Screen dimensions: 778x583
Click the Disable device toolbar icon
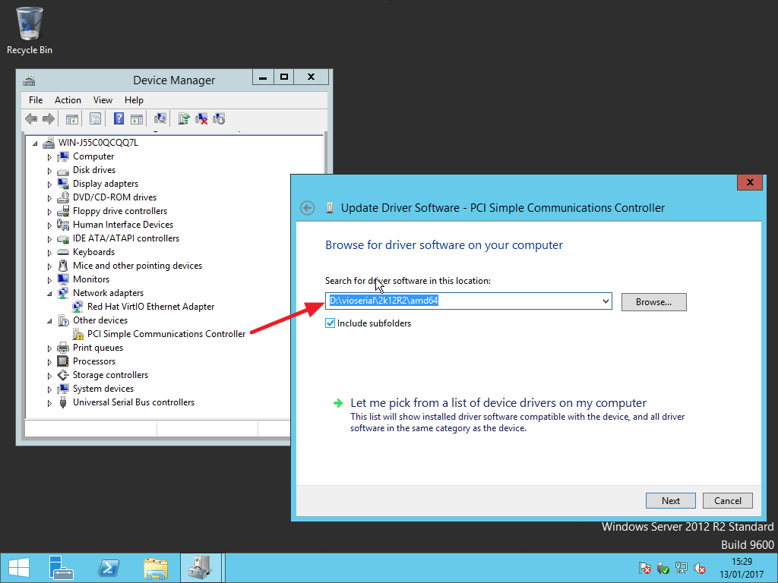click(219, 118)
